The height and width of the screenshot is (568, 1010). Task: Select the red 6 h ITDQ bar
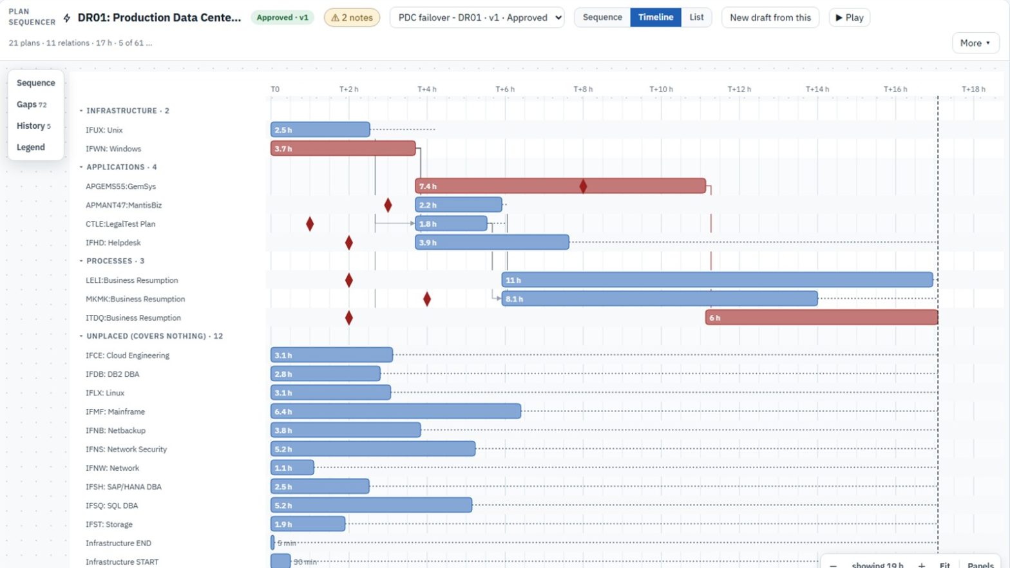point(822,317)
